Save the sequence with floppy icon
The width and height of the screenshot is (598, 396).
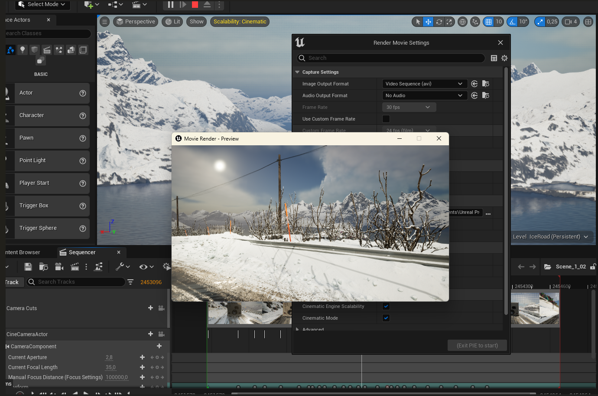[x=28, y=267]
